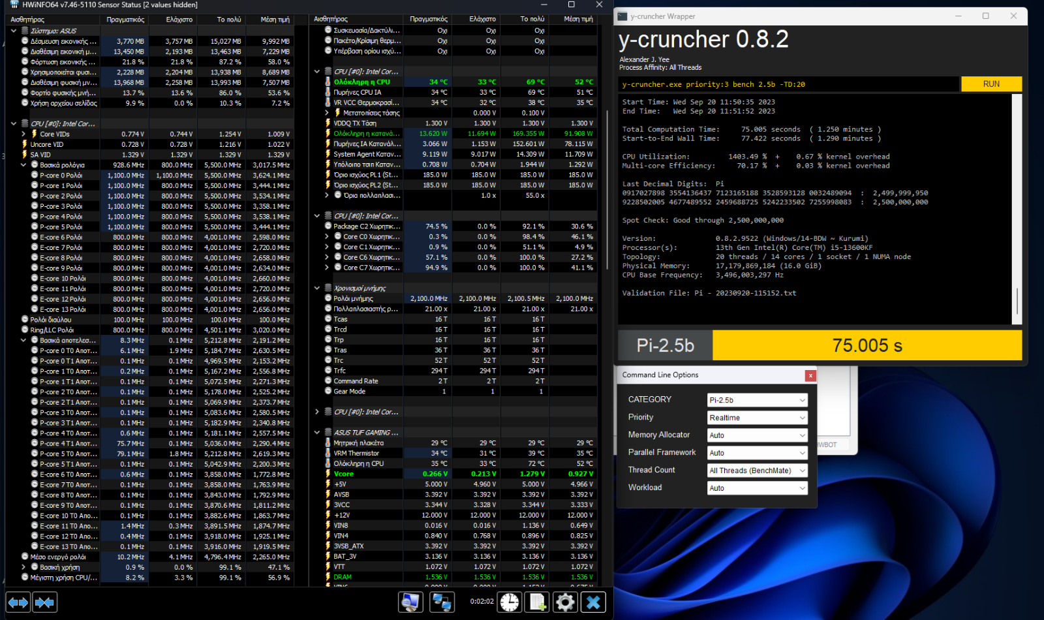
Task: Close the Command Line Options panel
Action: click(x=810, y=375)
